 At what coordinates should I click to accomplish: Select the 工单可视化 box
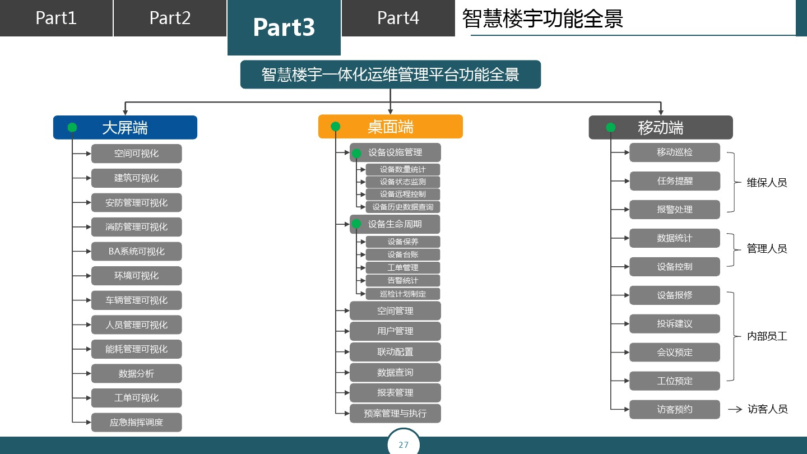tap(137, 398)
